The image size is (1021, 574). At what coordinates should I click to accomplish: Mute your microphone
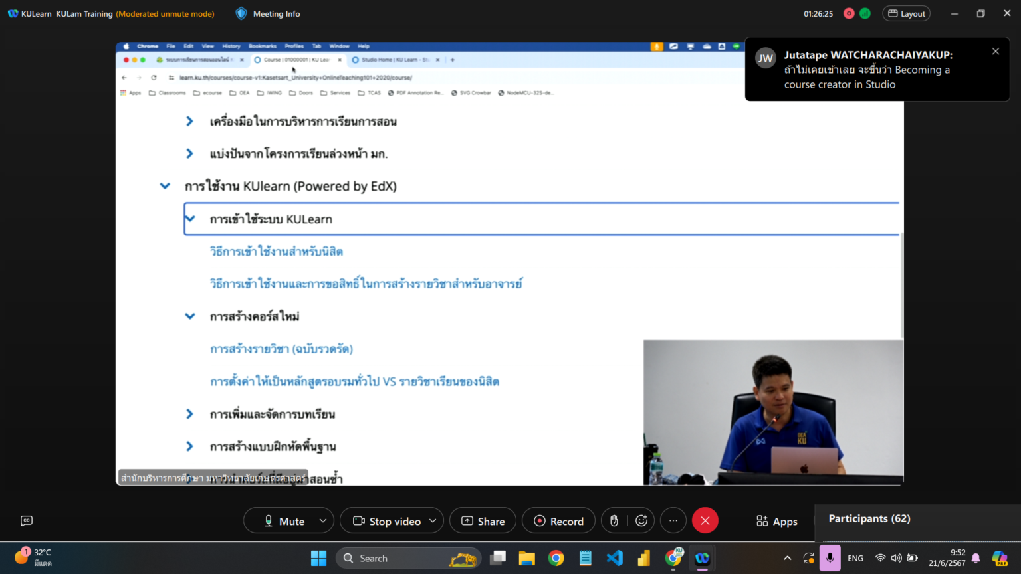pyautogui.click(x=284, y=520)
